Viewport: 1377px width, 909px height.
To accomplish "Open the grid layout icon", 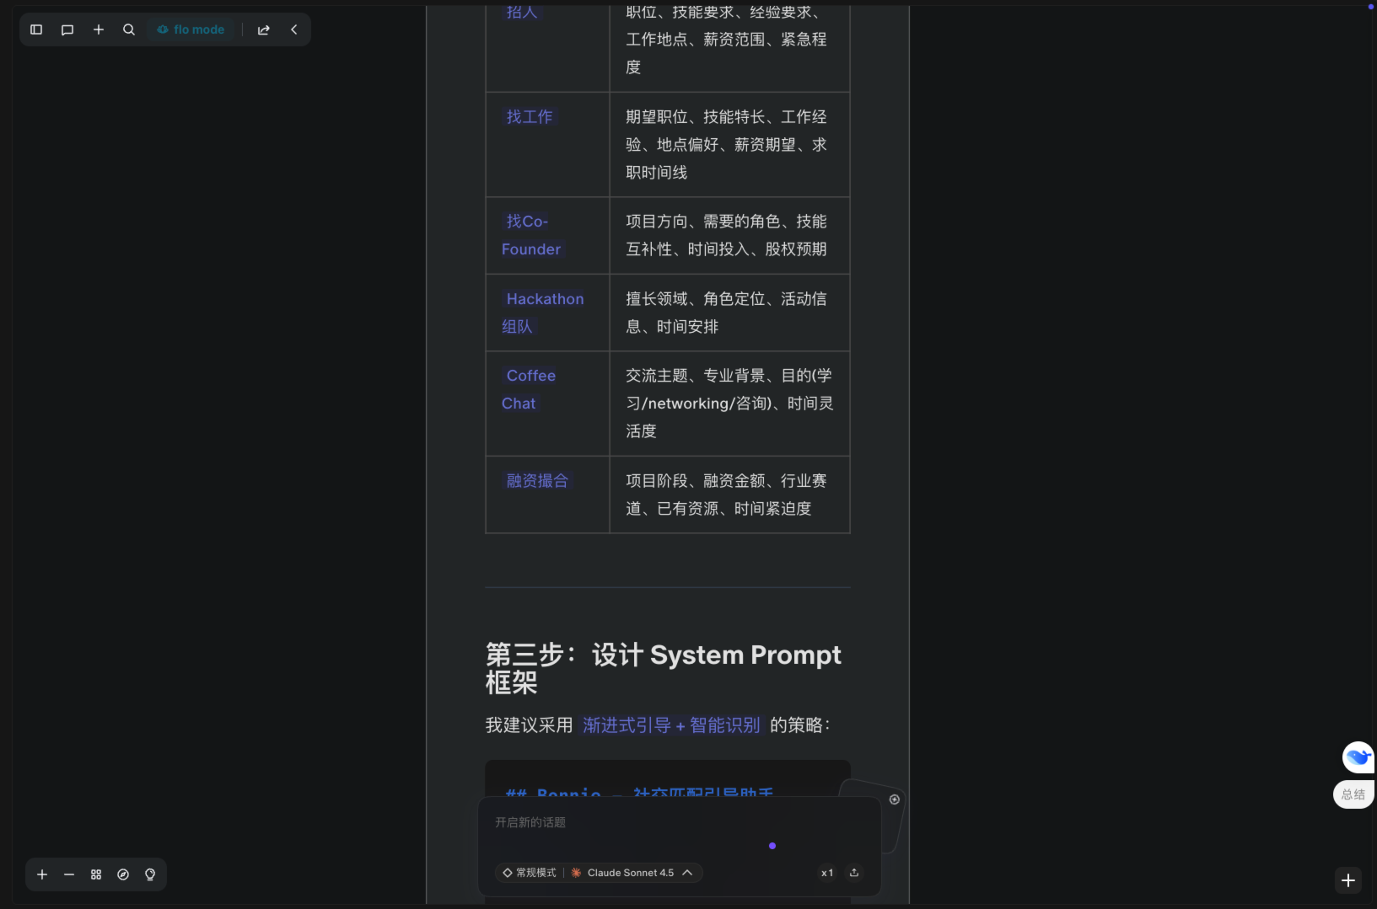I will (x=96, y=874).
